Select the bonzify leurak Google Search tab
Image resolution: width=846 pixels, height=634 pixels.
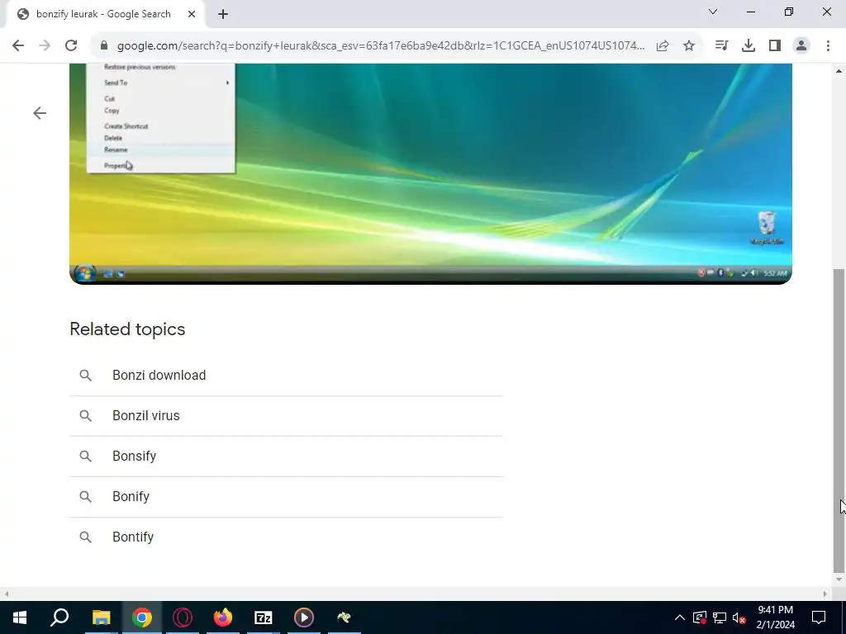102,15
